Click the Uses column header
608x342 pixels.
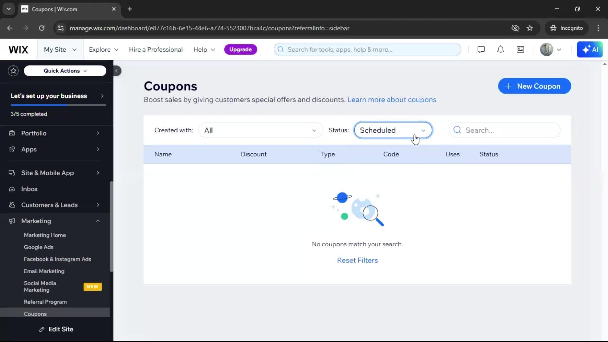point(453,154)
